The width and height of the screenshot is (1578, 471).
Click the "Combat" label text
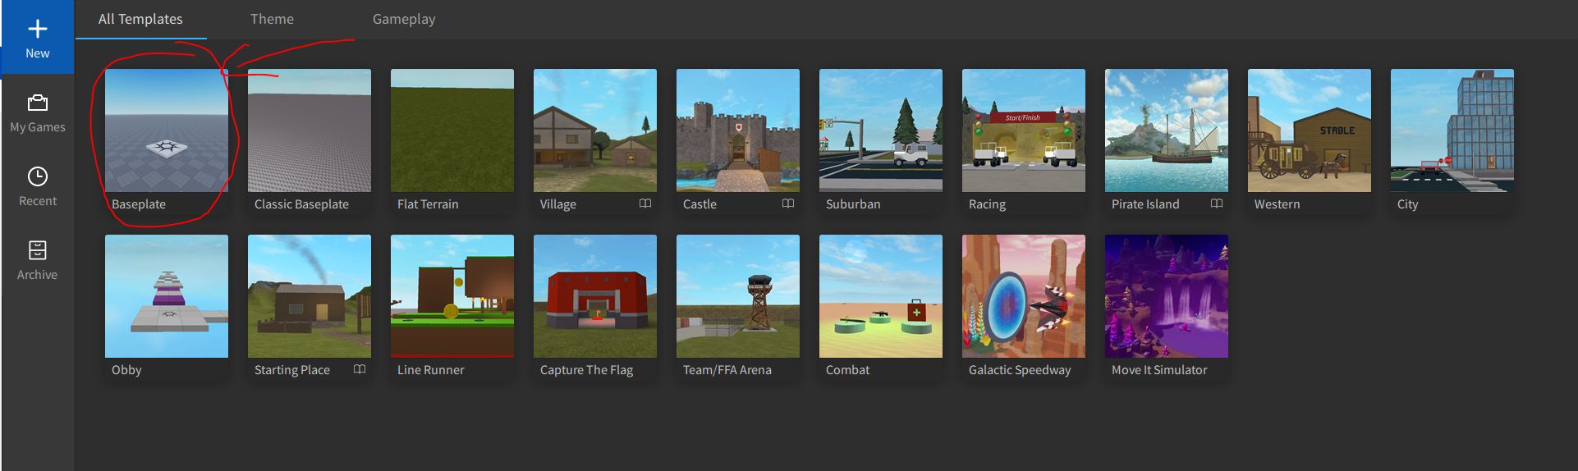[847, 370]
